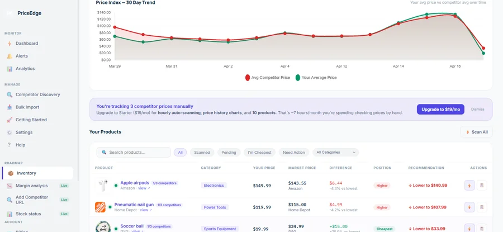Click the $143.55 market price
Screen dimensions: 503x232
coord(297,183)
